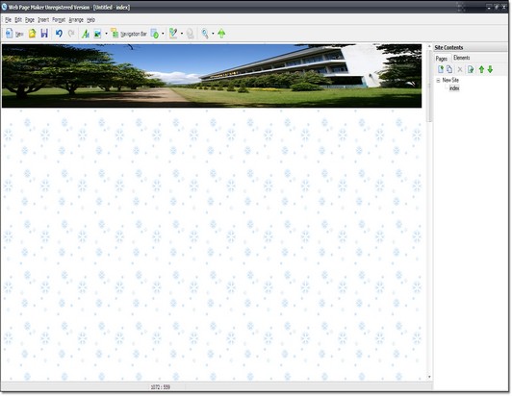This screenshot has width=512, height=396.
Task: Insert text with the green A icon
Action: (86, 34)
